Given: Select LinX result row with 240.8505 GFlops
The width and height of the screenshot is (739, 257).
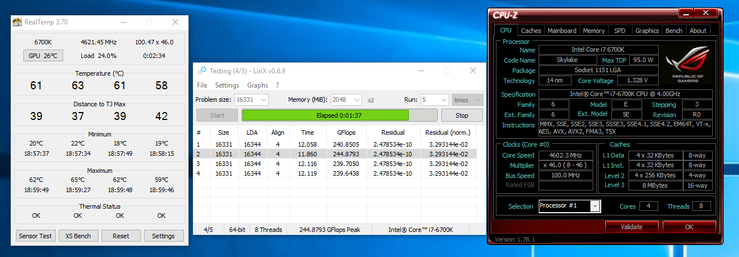Looking at the screenshot, I should 339,144.
